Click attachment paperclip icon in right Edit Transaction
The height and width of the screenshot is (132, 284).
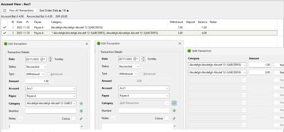coord(174,118)
